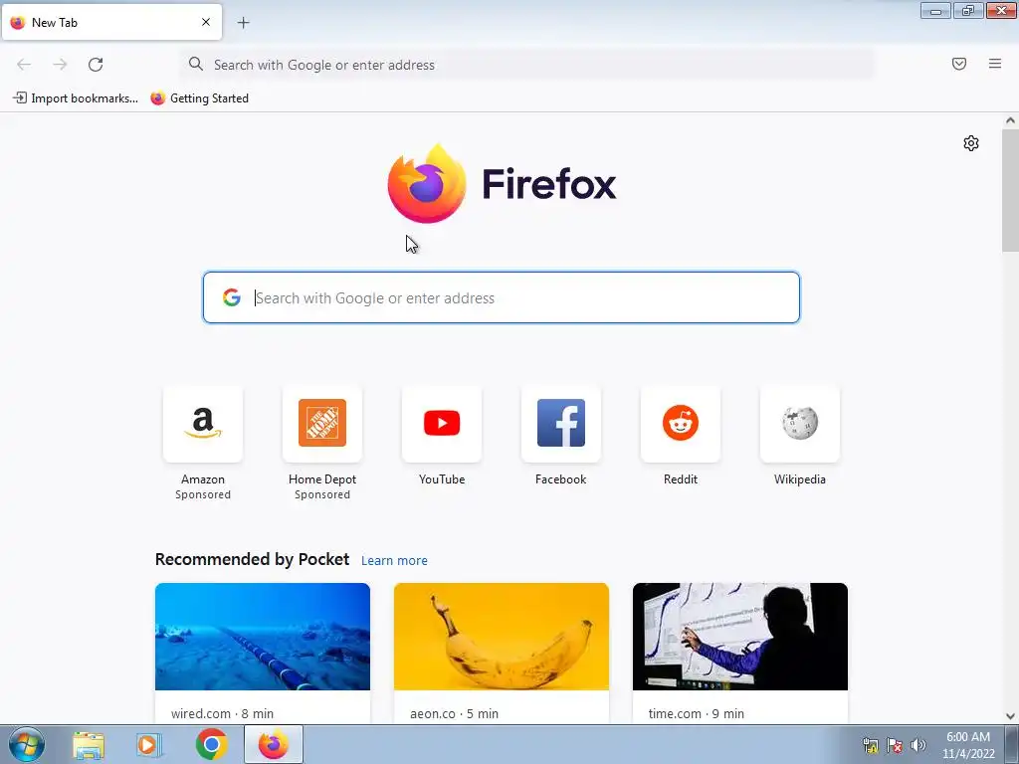Click Firefox taskbar button
The height and width of the screenshot is (764, 1019).
pos(273,744)
